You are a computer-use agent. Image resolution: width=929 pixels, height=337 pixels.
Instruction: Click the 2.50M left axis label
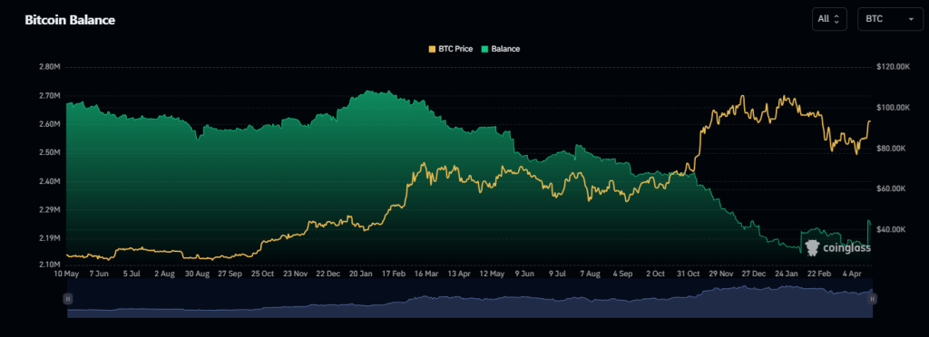coord(49,152)
